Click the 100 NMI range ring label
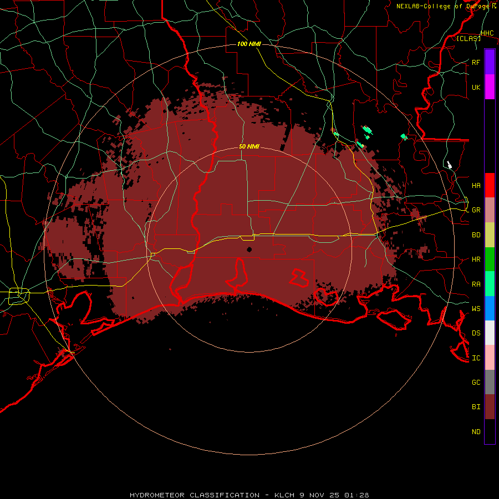Viewport: 499px width, 499px height. point(249,44)
